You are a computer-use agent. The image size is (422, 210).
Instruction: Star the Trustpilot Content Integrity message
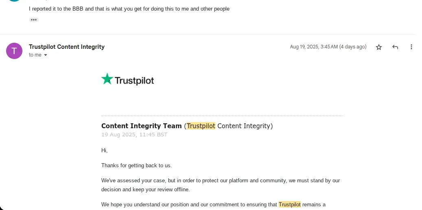(x=379, y=47)
